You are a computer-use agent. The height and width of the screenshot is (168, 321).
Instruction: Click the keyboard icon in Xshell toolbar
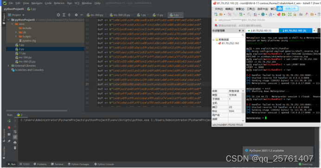pyautogui.click(x=301, y=14)
